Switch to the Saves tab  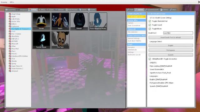coord(83,10)
